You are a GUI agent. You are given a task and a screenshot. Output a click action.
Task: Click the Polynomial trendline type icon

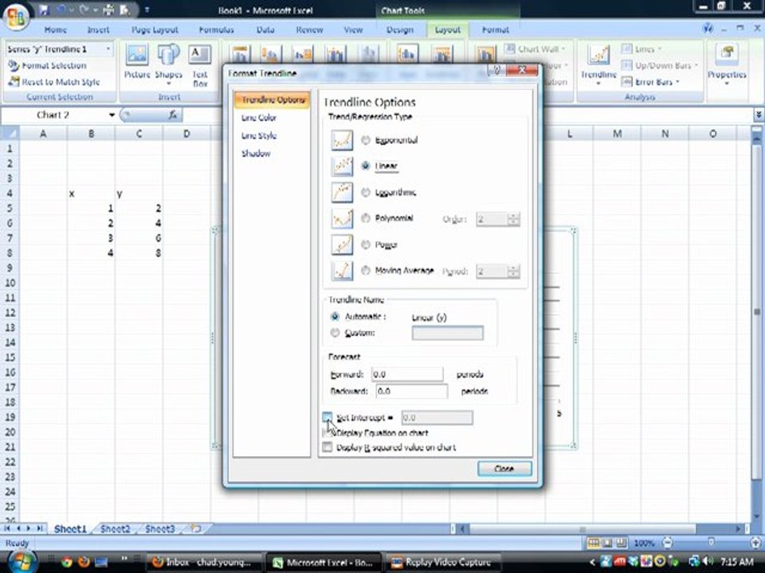(342, 218)
